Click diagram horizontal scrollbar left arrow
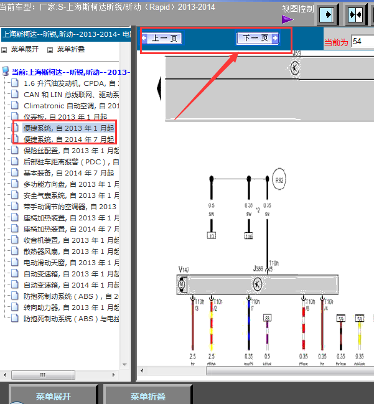The width and height of the screenshot is (374, 404). [142, 371]
